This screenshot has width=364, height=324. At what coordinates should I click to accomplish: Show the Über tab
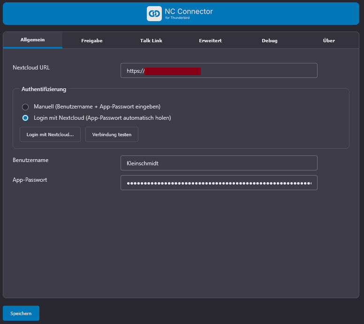(x=329, y=40)
